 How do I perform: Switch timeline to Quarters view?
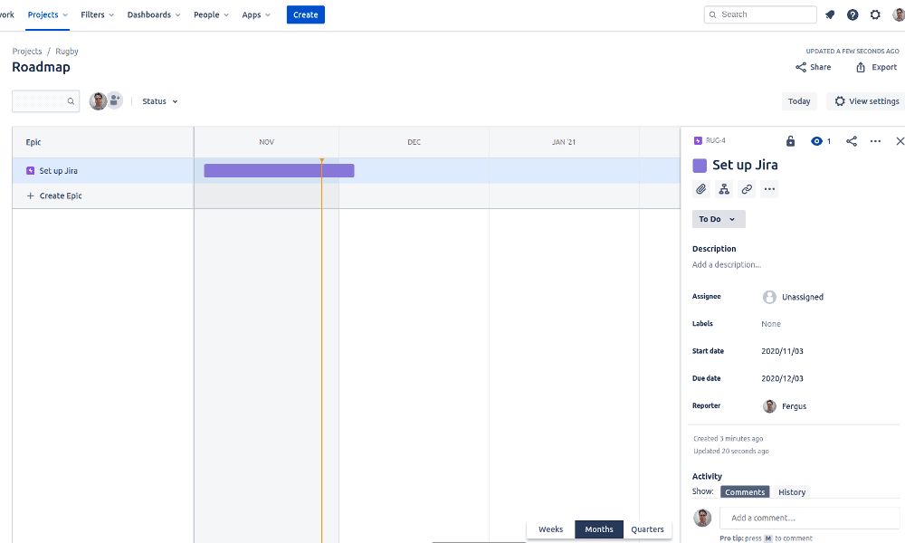[x=647, y=529]
